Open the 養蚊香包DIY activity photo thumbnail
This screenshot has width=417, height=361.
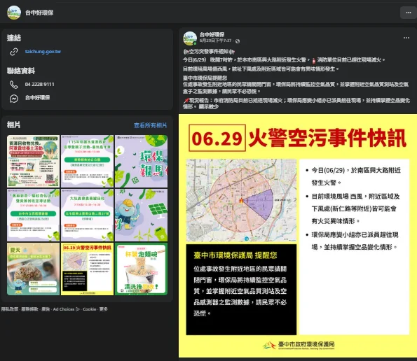(x=33, y=215)
